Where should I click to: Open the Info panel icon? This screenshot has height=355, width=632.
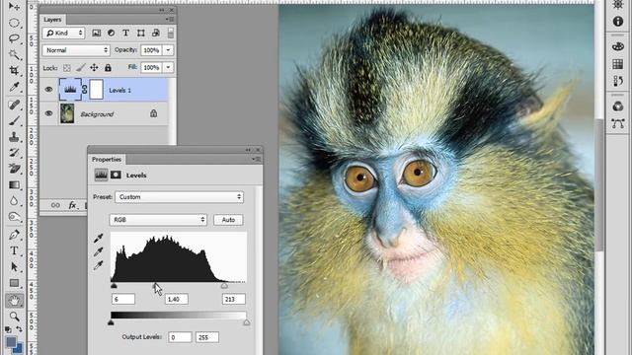618,21
